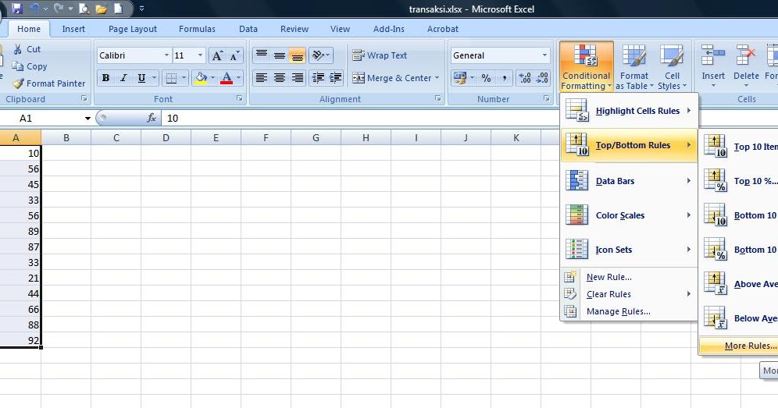This screenshot has width=778, height=408.
Task: Open the number format dropdown showing General
Action: pyautogui.click(x=544, y=55)
